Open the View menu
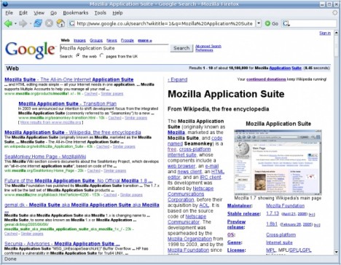The width and height of the screenshot is (341, 265). coord(39,13)
